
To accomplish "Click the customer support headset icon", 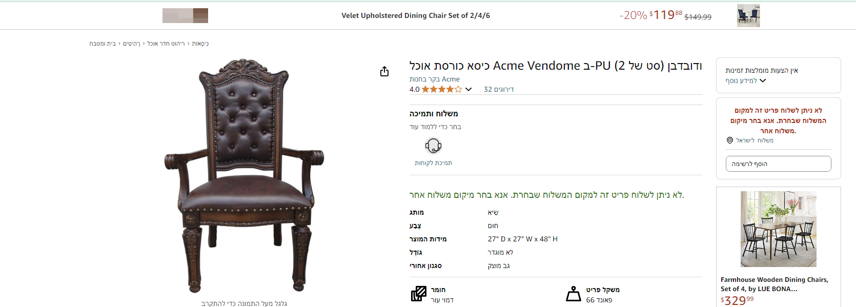I will click(433, 146).
